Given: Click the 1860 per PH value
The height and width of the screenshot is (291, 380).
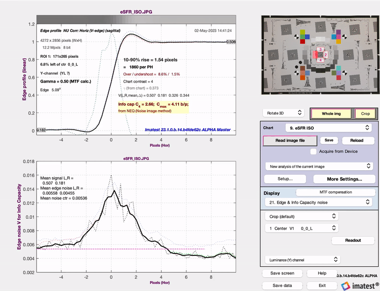Looking at the screenshot, I should (x=141, y=67).
